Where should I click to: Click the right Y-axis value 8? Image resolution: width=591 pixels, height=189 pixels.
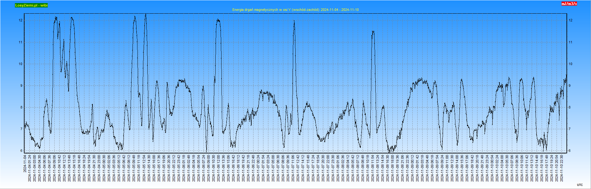570,108
